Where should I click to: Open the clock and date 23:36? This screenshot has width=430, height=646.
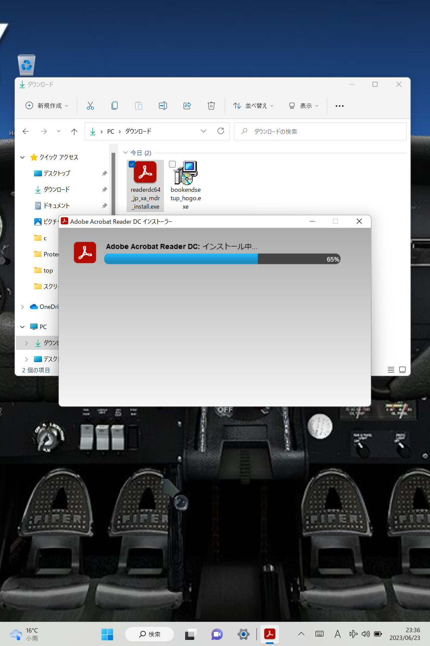point(405,634)
